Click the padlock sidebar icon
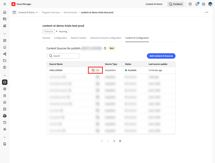This screenshot has width=215, height=163. (x=5, y=96)
